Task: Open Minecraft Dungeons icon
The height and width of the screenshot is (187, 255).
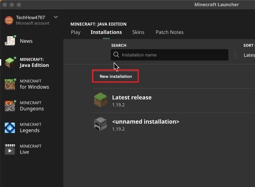Action: (10, 106)
